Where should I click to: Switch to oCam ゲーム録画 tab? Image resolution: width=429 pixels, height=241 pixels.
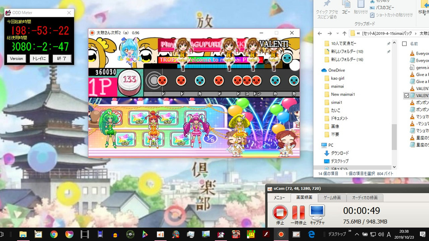(332, 198)
